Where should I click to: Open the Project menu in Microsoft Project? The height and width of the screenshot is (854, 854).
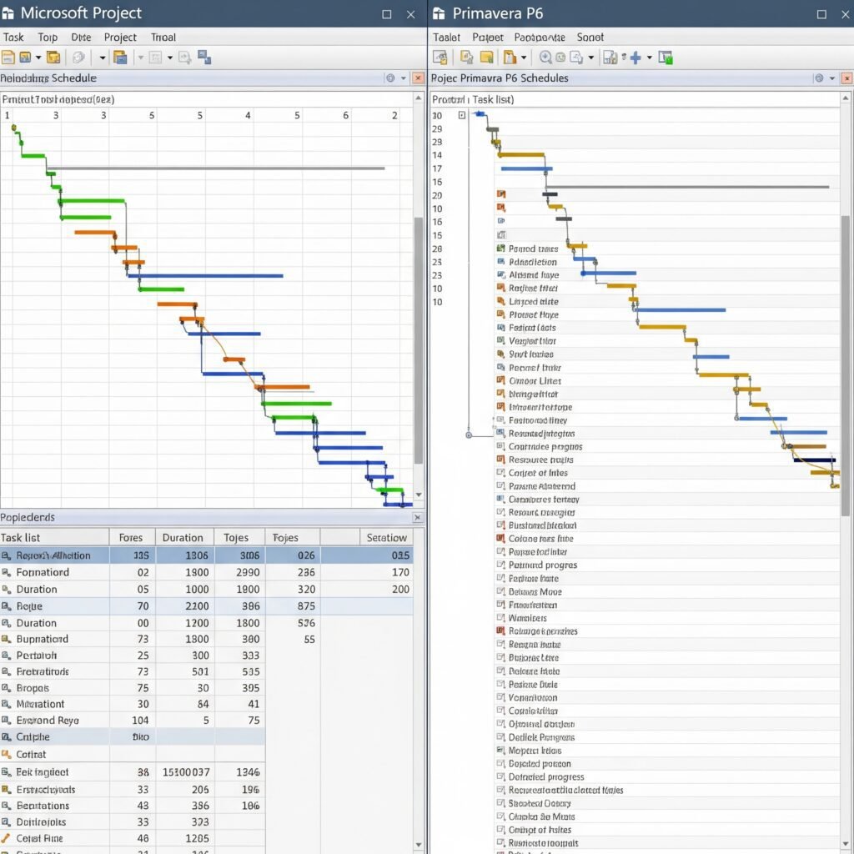coord(120,37)
